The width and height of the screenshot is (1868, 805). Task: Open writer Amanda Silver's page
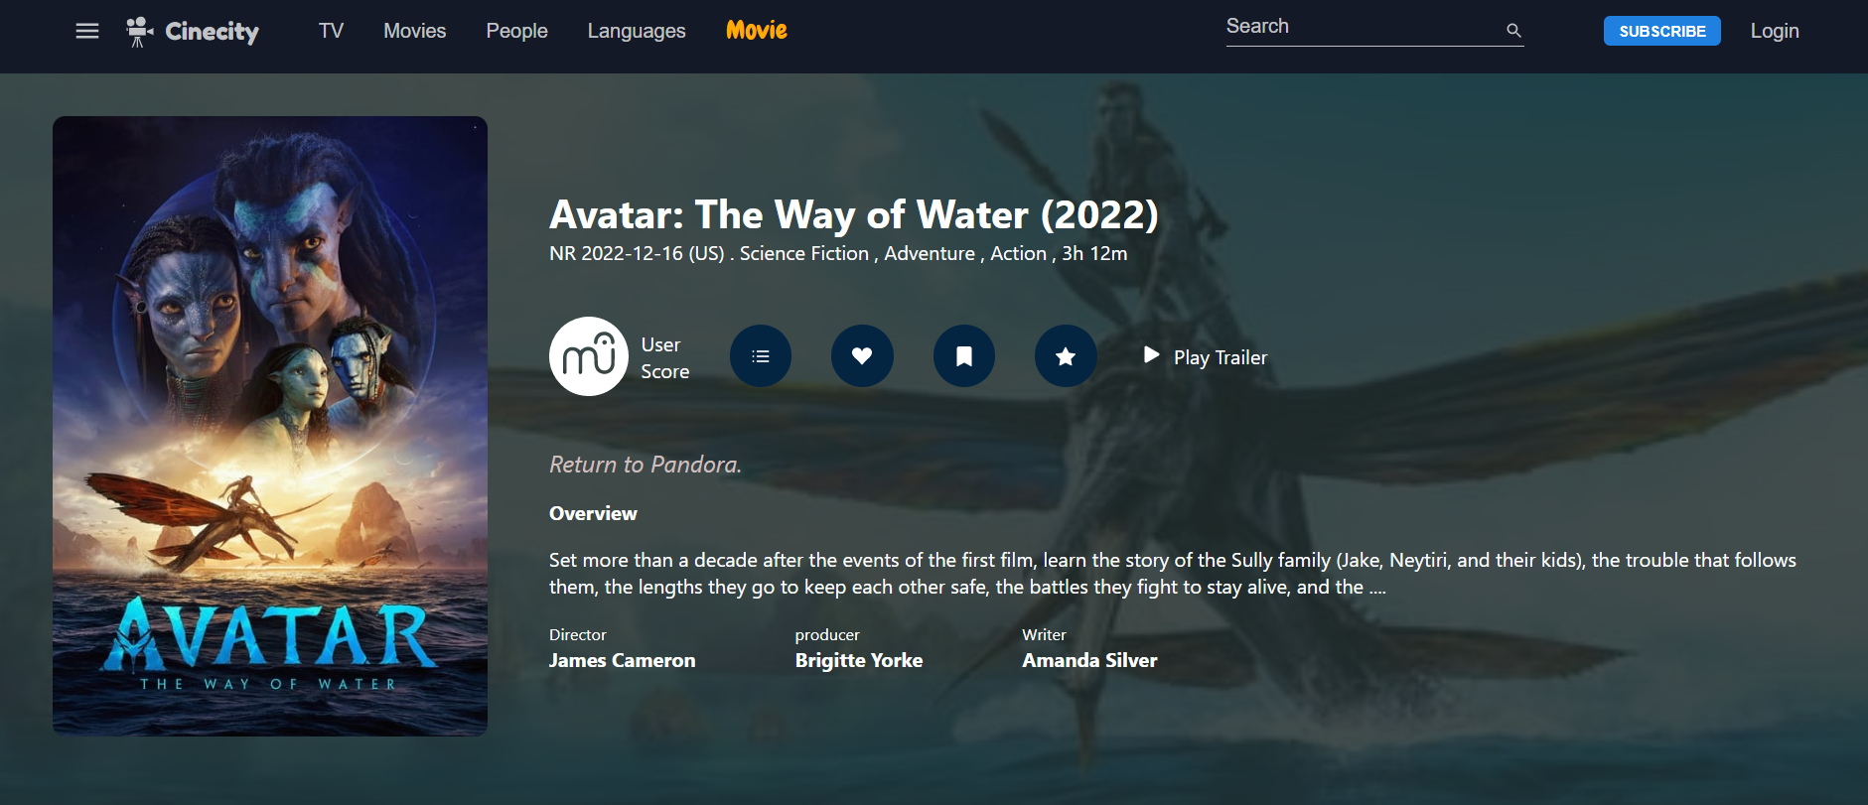tap(1089, 660)
